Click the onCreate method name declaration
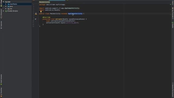This screenshot has height=98, width=174. pyautogui.click(x=59, y=19)
